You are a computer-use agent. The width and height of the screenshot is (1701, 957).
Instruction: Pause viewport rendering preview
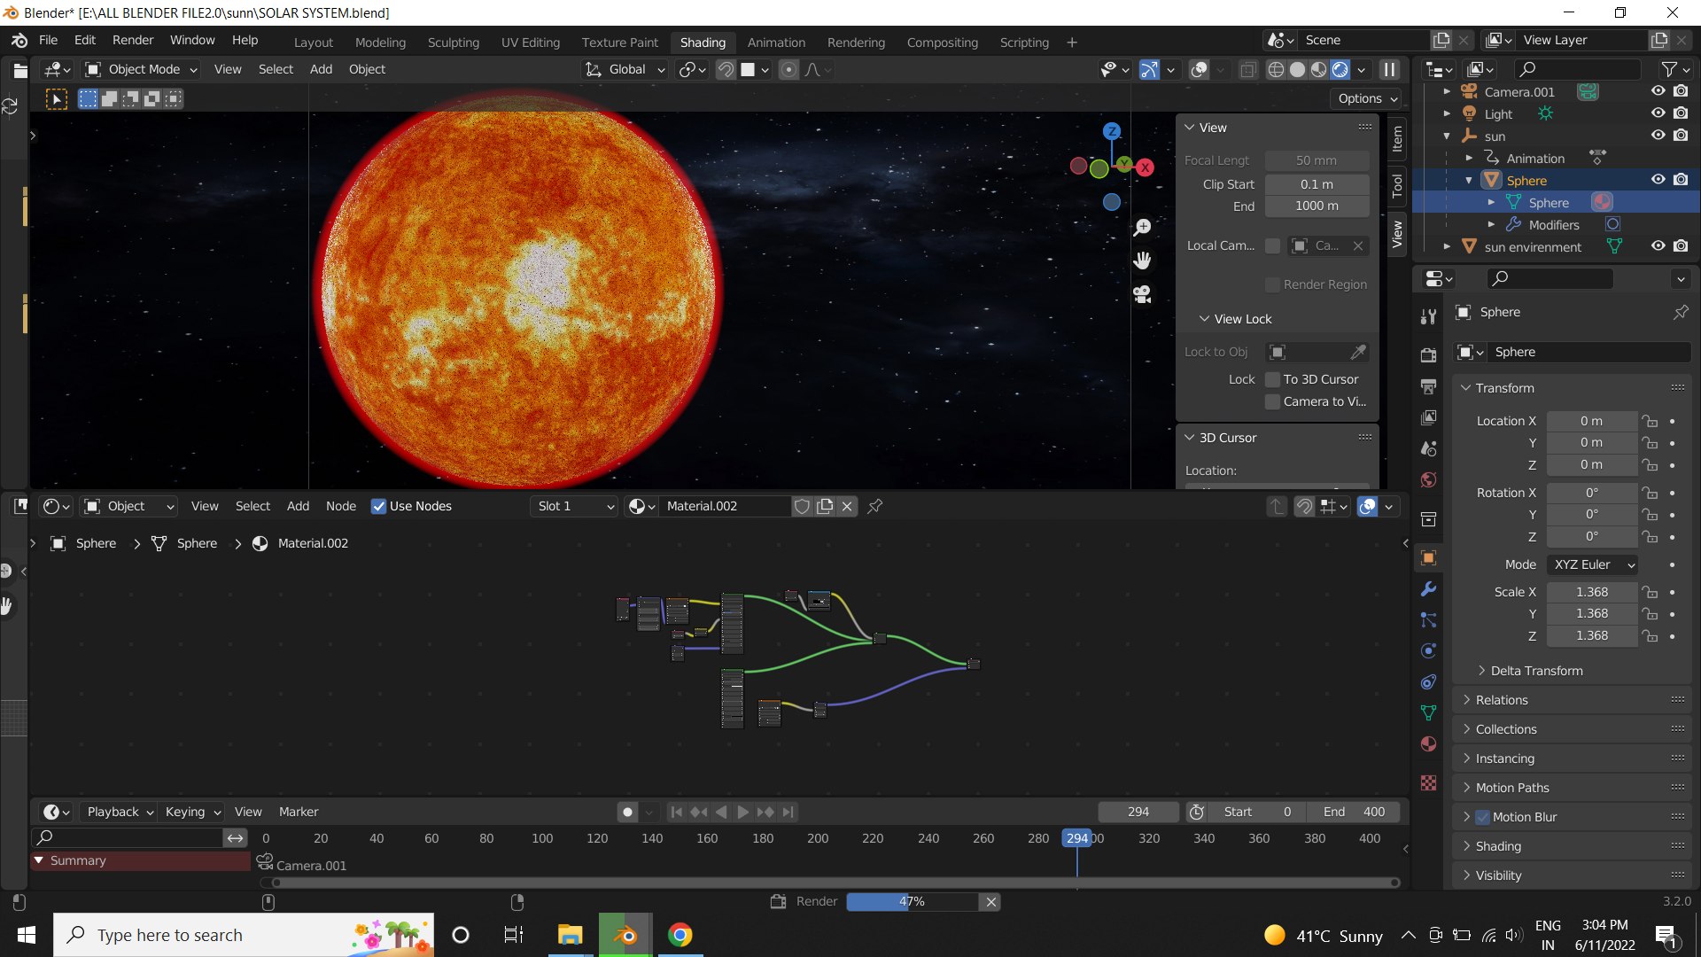tap(1389, 69)
